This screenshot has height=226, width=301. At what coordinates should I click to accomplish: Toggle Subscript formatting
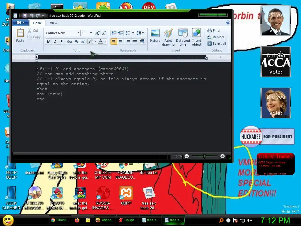point(76,41)
